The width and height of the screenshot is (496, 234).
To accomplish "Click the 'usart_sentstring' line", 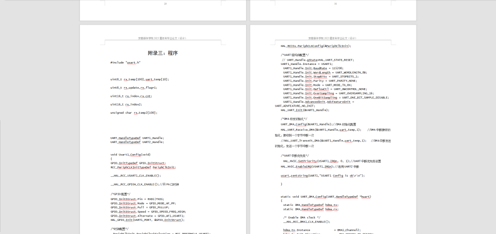I will coord(322,175).
